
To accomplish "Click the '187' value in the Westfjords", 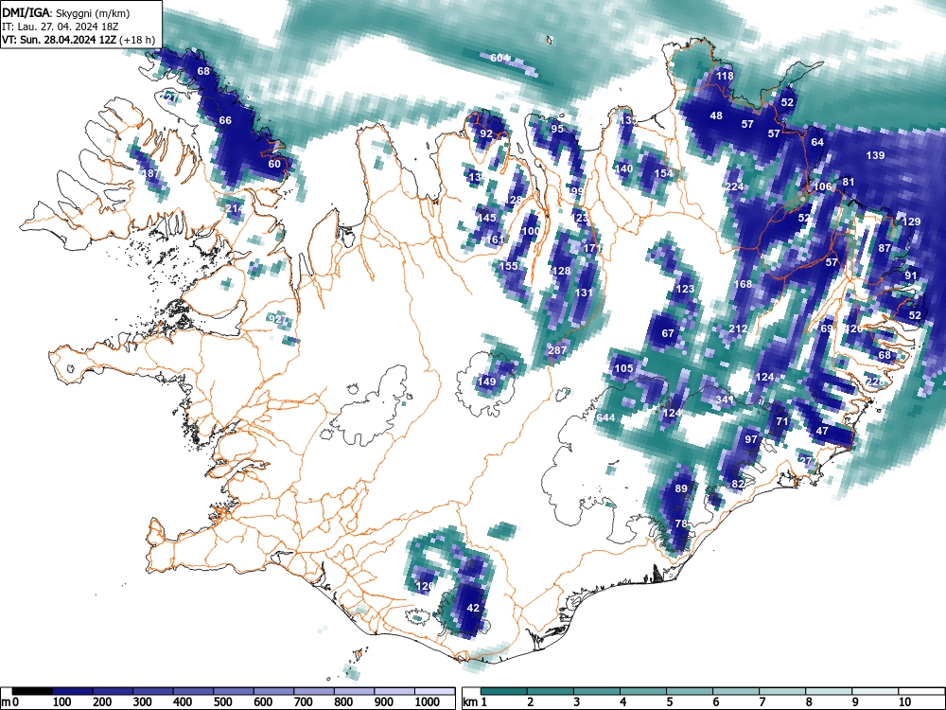I will point(150,174).
